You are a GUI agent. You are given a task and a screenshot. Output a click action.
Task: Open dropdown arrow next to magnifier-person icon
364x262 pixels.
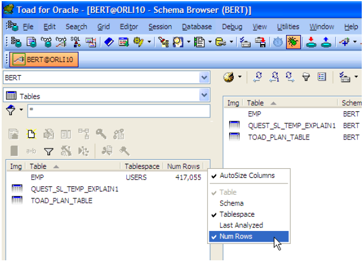(x=188, y=42)
